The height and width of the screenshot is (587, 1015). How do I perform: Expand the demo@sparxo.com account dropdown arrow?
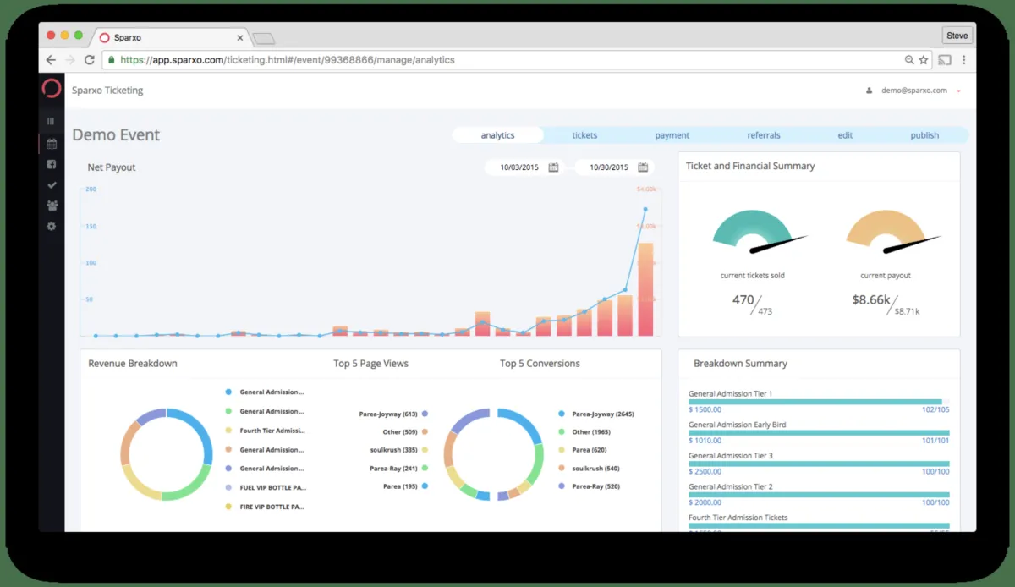[958, 91]
